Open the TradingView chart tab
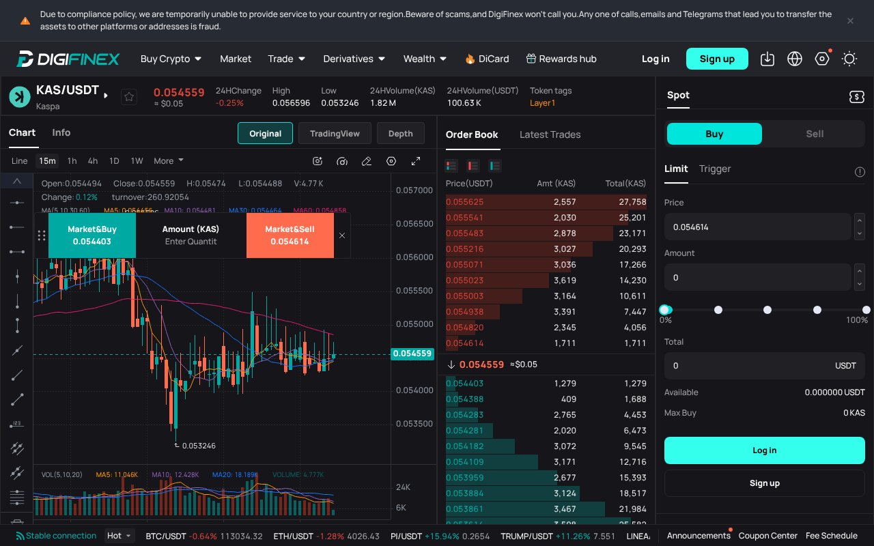Viewport: 874px width, 546px height. (335, 133)
